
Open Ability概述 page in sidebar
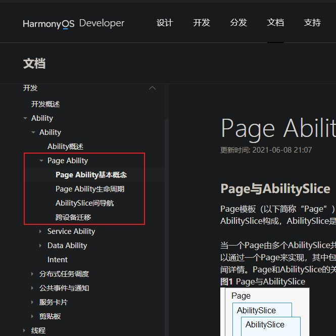point(65,147)
